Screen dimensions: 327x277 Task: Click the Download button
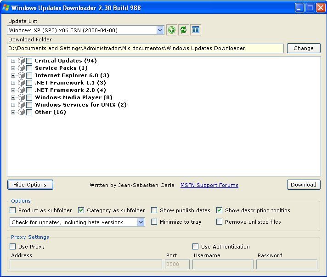click(x=304, y=185)
